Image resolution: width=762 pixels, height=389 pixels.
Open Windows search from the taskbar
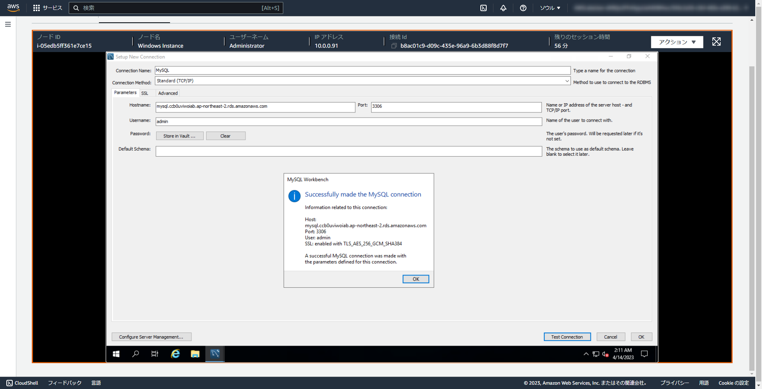pyautogui.click(x=135, y=354)
